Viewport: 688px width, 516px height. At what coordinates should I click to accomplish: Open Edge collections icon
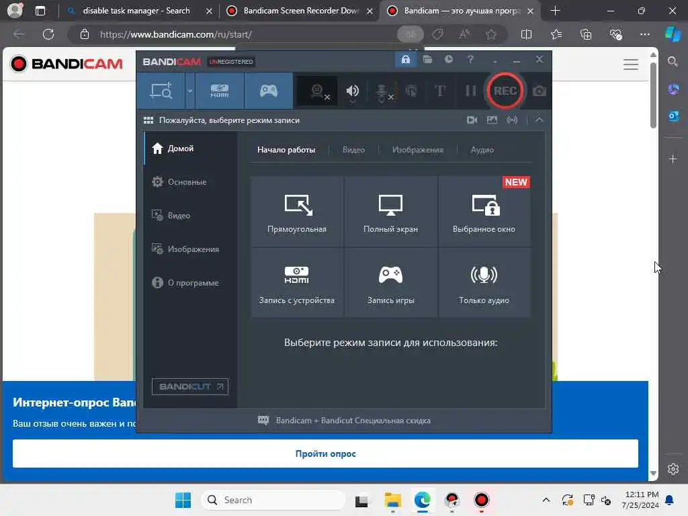[586, 34]
